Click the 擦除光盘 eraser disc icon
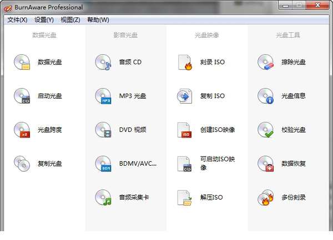333x240 pixels. point(266,62)
